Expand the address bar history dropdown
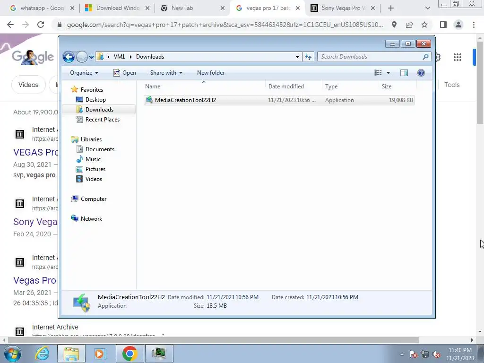The height and width of the screenshot is (363, 484). coord(297,57)
